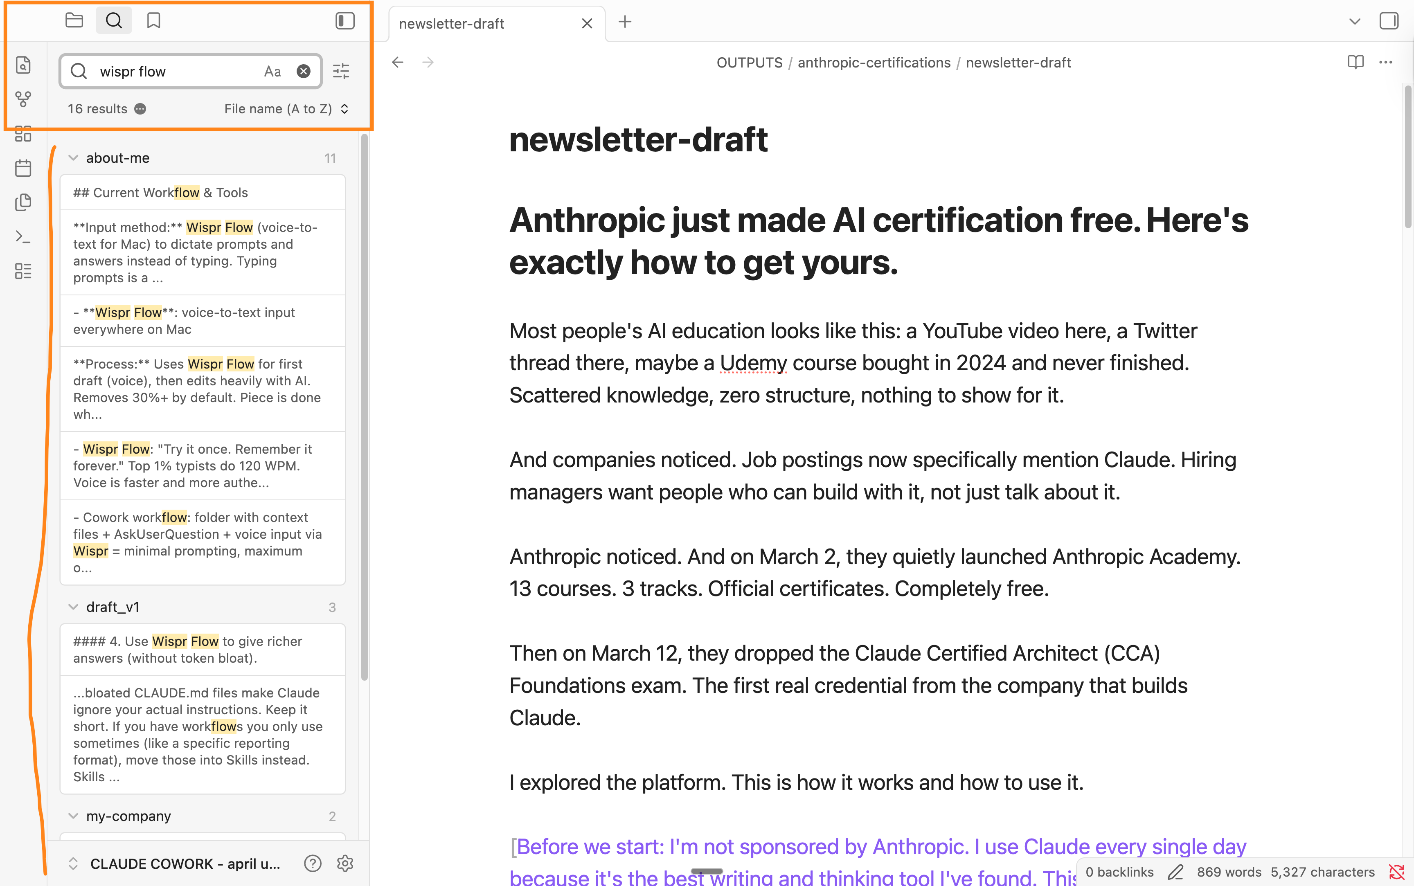Collapse the left sidebar
This screenshot has width=1414, height=886.
click(345, 21)
